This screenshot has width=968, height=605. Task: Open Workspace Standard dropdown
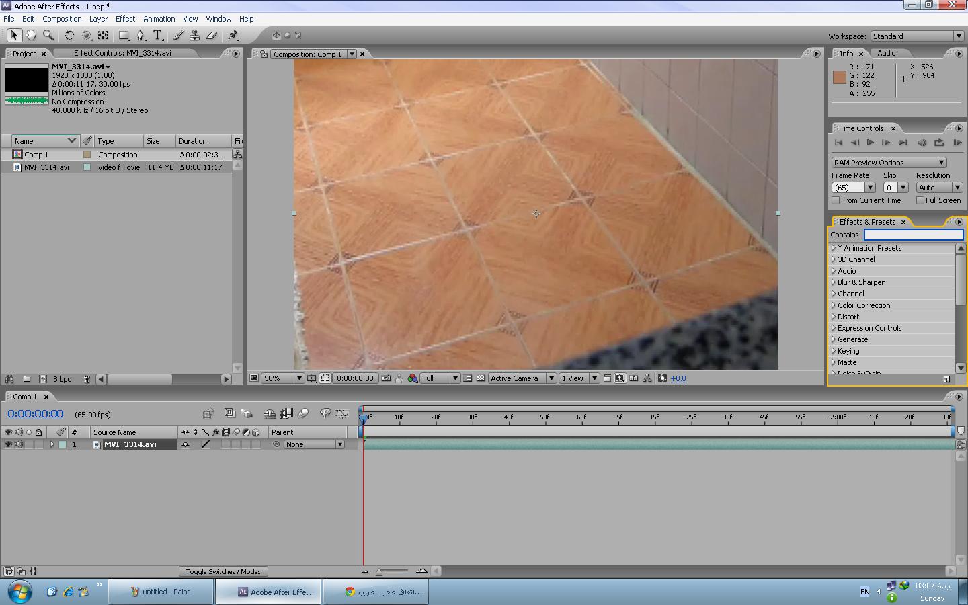coord(918,36)
